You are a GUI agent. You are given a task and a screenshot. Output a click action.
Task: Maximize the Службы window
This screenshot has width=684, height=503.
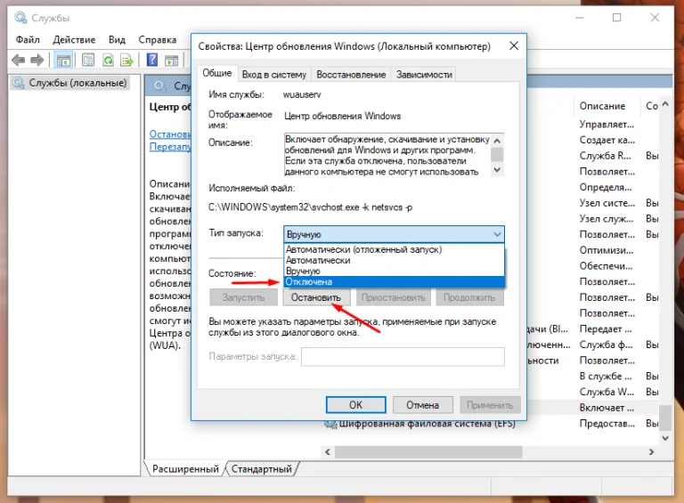[616, 18]
